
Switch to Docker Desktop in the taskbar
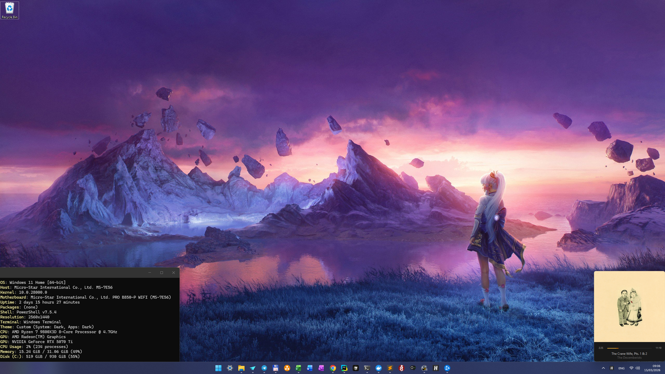[x=378, y=368]
